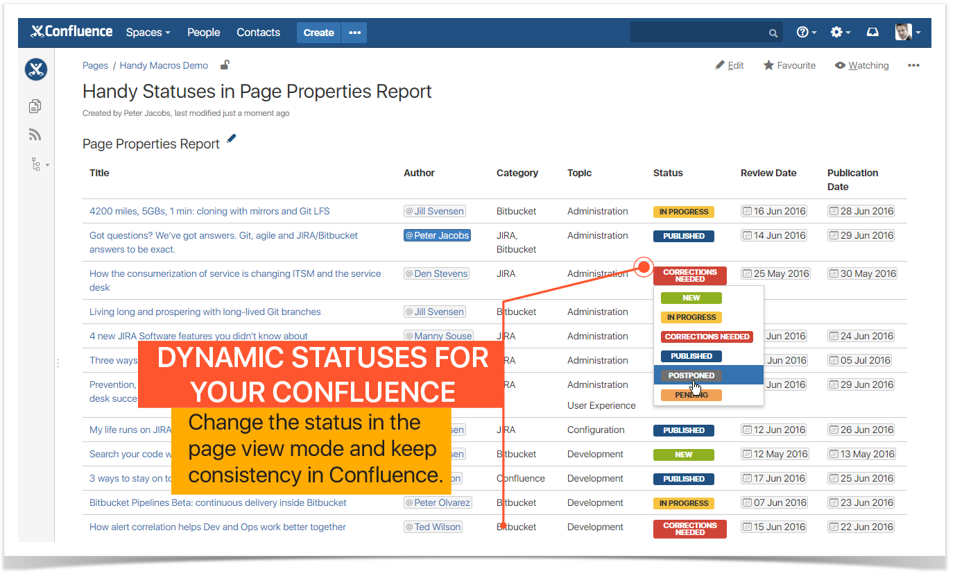Click the page restrictions unlock icon
Image resolution: width=955 pixels, height=576 pixels.
(x=225, y=65)
